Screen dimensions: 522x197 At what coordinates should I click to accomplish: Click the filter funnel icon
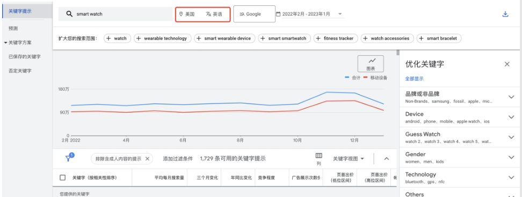click(69, 158)
